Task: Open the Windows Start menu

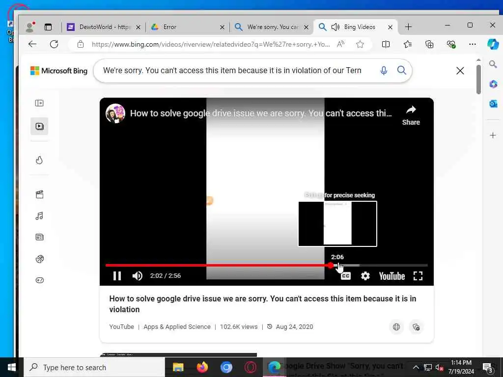Action: tap(12, 367)
